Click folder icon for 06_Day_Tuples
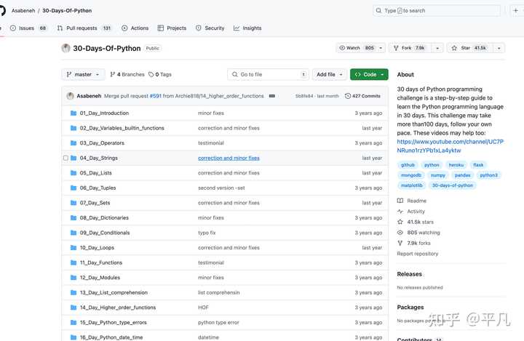 point(74,188)
